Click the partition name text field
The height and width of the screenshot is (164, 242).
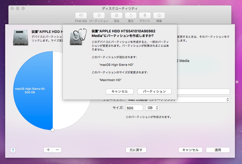(203, 92)
